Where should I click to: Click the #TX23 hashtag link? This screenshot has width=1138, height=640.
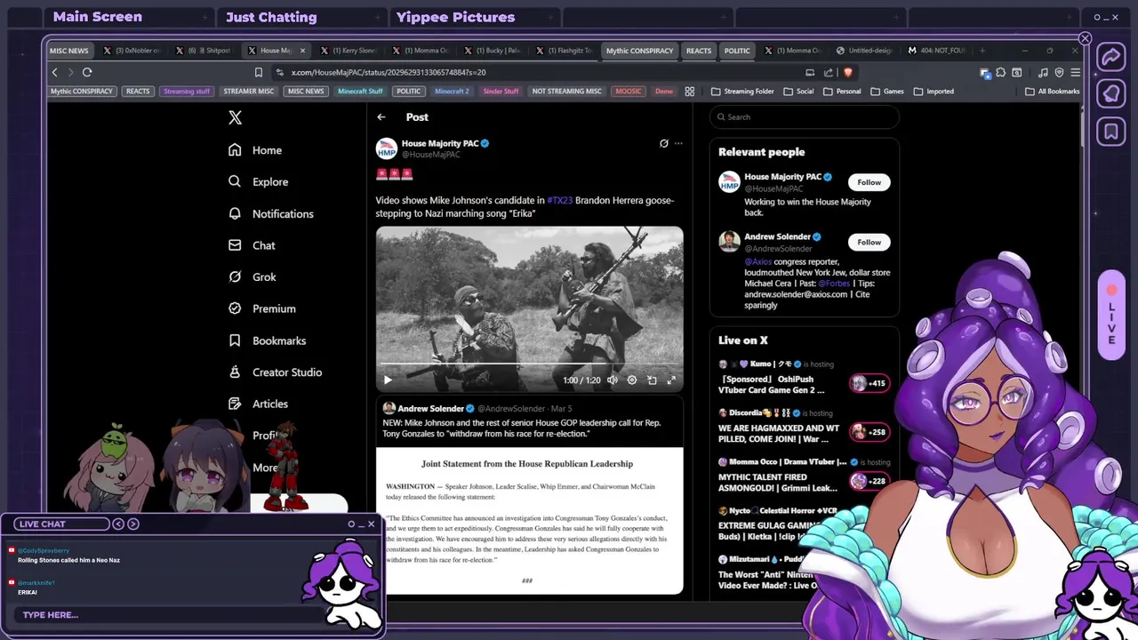[559, 200]
